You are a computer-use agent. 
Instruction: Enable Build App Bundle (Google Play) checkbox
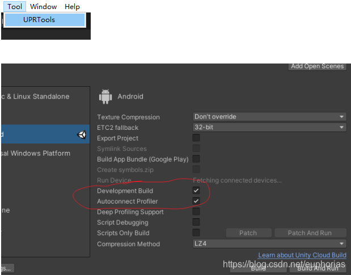pos(196,159)
